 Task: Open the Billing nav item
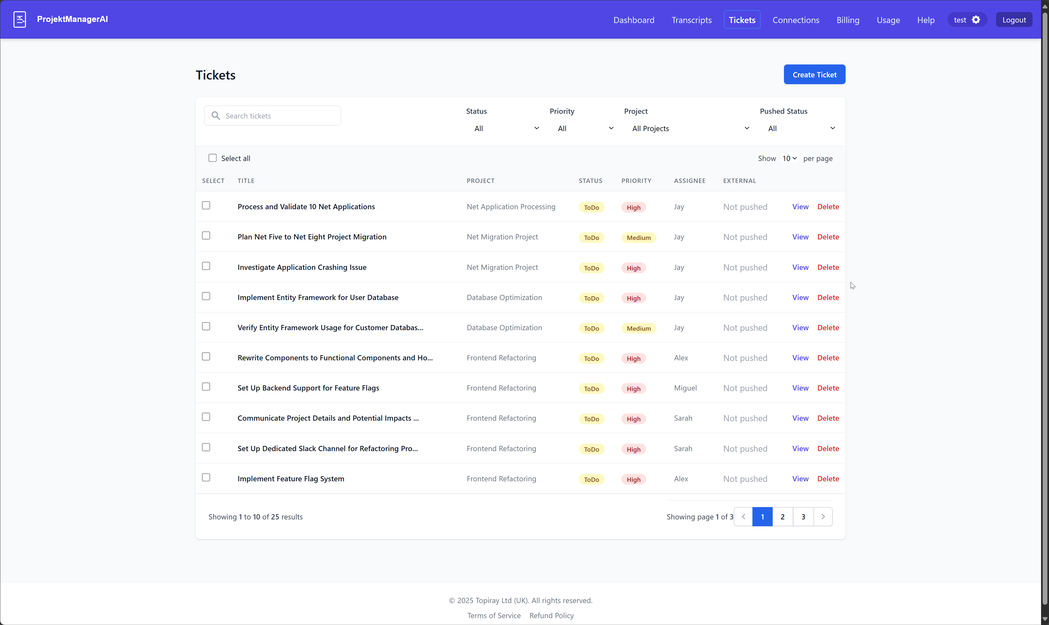coord(847,20)
